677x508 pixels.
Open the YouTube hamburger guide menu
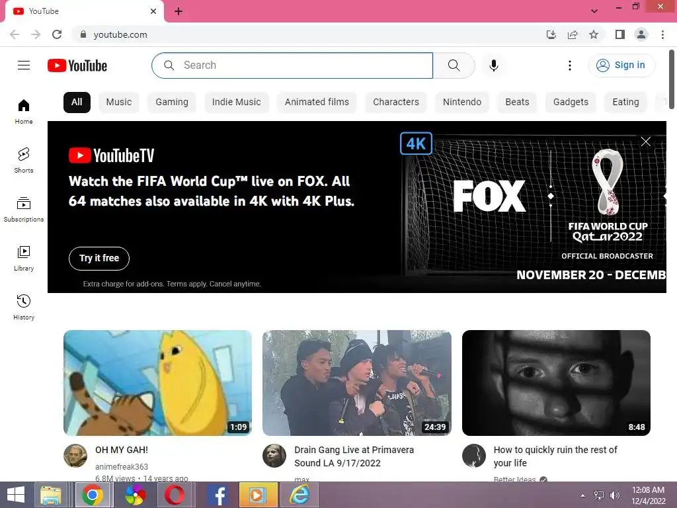pos(24,65)
